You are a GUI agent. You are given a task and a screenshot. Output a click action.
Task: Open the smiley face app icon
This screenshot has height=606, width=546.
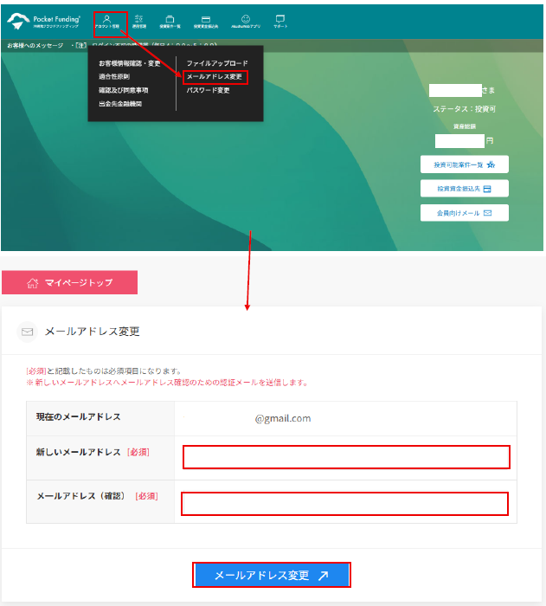[x=246, y=22]
